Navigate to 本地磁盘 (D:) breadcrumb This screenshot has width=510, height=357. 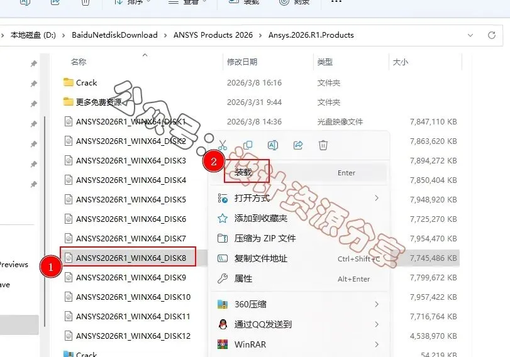33,35
